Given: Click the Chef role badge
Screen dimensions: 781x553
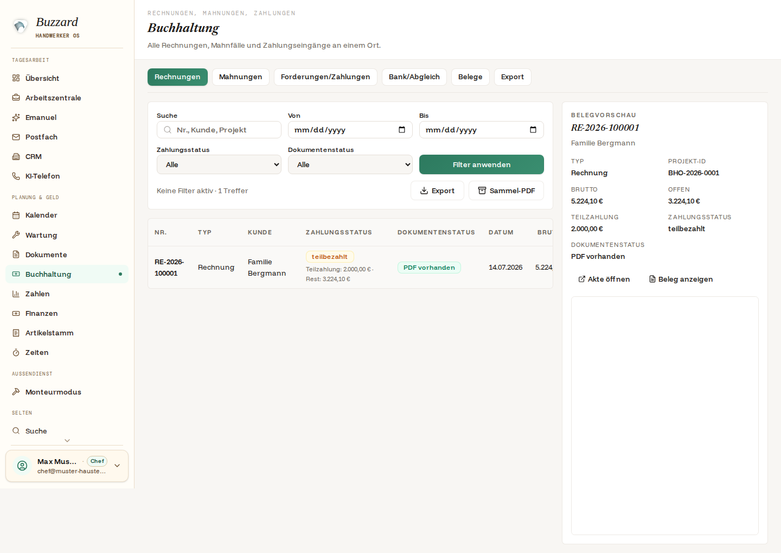Looking at the screenshot, I should (x=97, y=461).
